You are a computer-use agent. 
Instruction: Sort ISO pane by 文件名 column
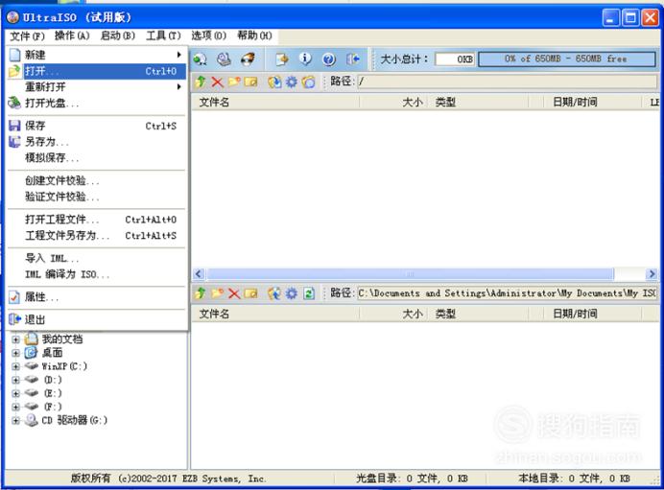click(x=275, y=102)
